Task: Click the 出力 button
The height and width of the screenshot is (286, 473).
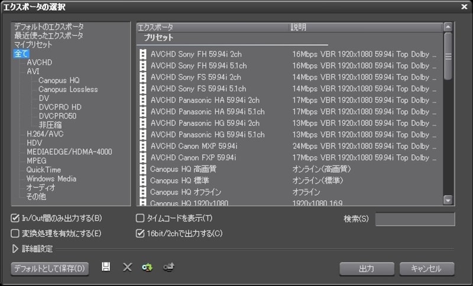Action: coord(367,268)
